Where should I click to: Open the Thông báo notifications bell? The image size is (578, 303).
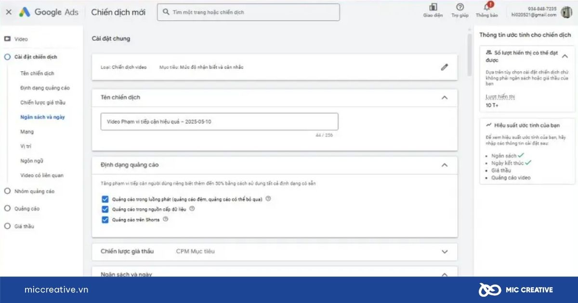pyautogui.click(x=487, y=7)
